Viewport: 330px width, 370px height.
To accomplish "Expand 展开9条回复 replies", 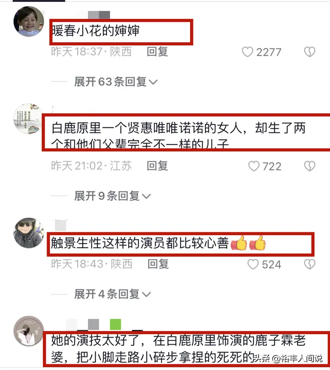I will pyautogui.click(x=112, y=196).
